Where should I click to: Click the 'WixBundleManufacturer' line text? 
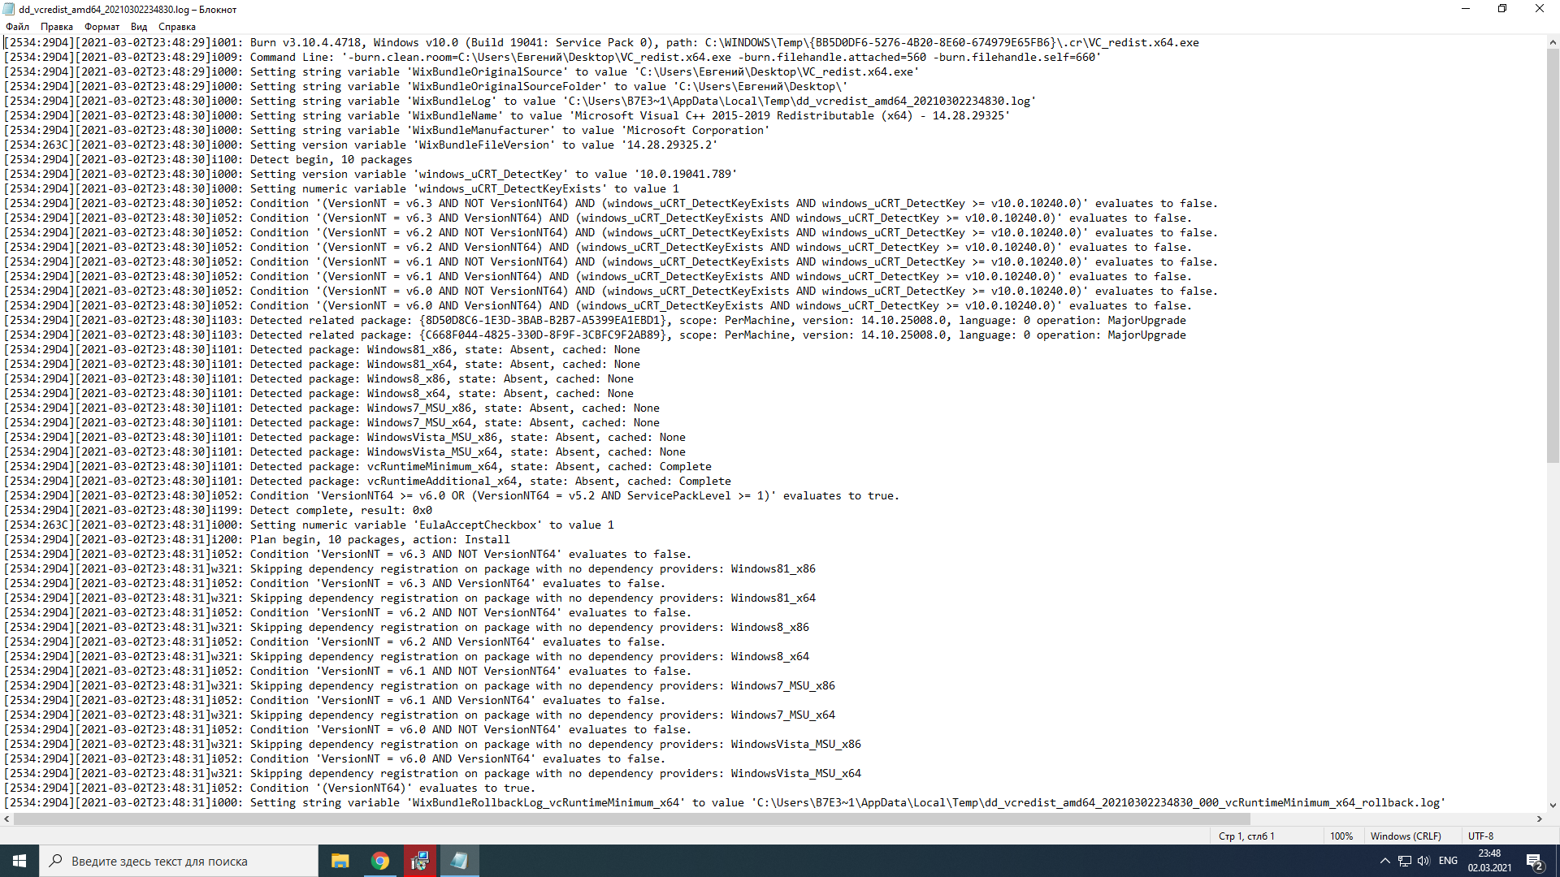(387, 131)
